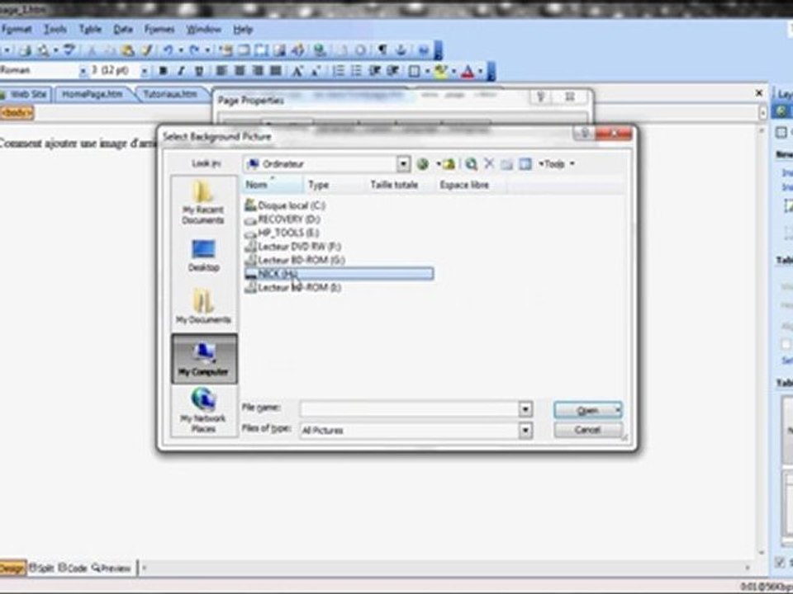
Task: Click the Highlight color marker icon
Action: pyautogui.click(x=440, y=71)
